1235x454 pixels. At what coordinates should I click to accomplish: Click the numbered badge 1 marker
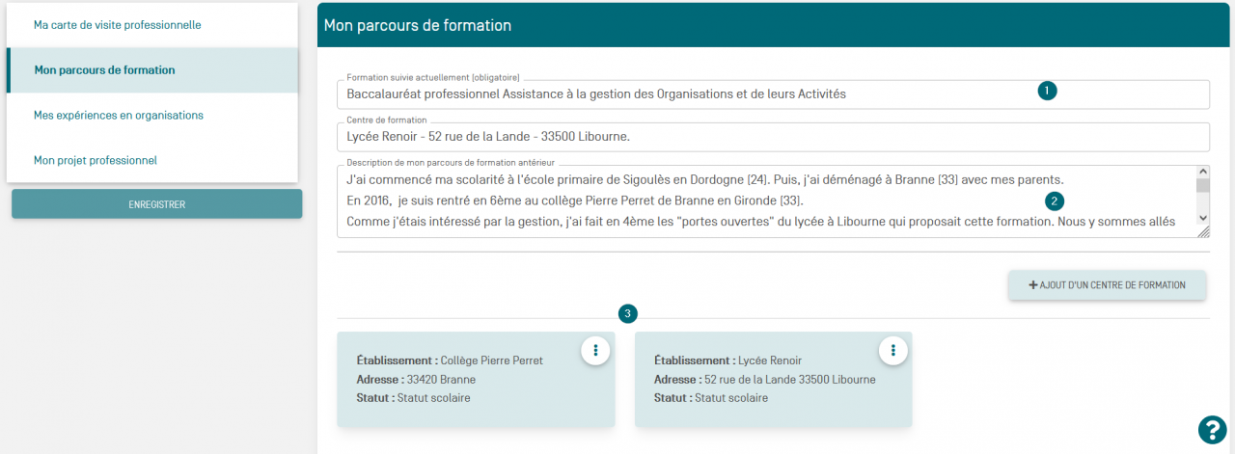[x=1048, y=91]
